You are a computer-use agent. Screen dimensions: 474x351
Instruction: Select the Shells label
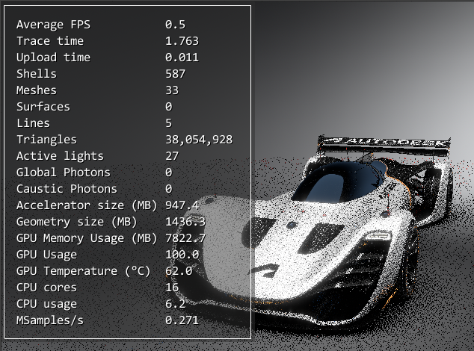click(37, 74)
